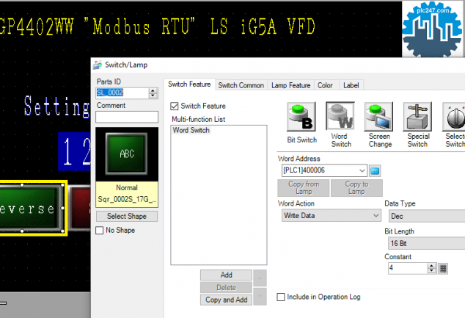This screenshot has height=318, width=465.
Task: Open the Data Type Dec dropdown
Action: 427,216
